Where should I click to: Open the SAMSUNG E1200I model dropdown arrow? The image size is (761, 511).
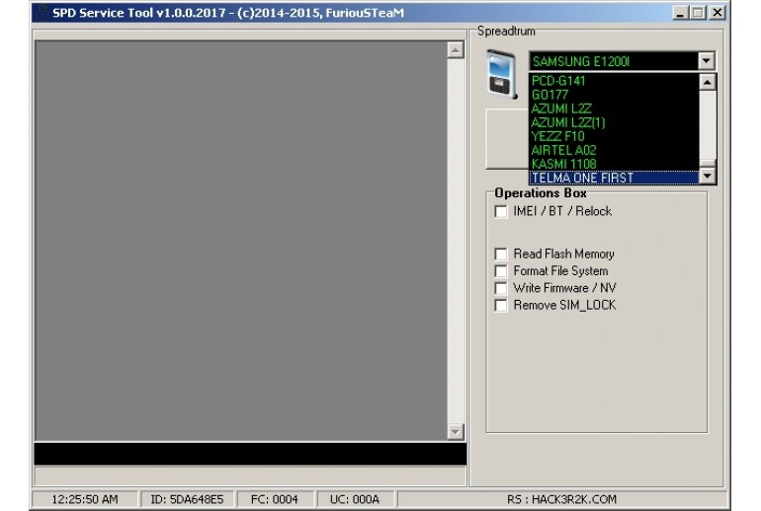(707, 61)
